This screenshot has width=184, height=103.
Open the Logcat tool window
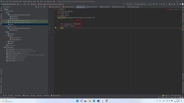pos(39,96)
